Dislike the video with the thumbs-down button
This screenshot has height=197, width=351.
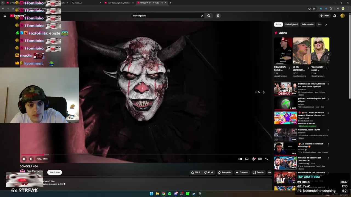click(x=209, y=172)
